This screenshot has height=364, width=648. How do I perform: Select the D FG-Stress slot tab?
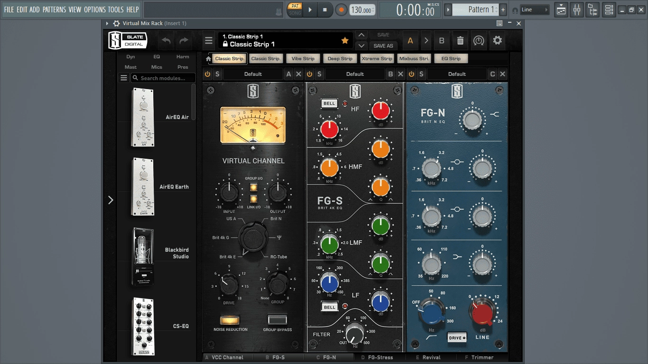tap(377, 357)
